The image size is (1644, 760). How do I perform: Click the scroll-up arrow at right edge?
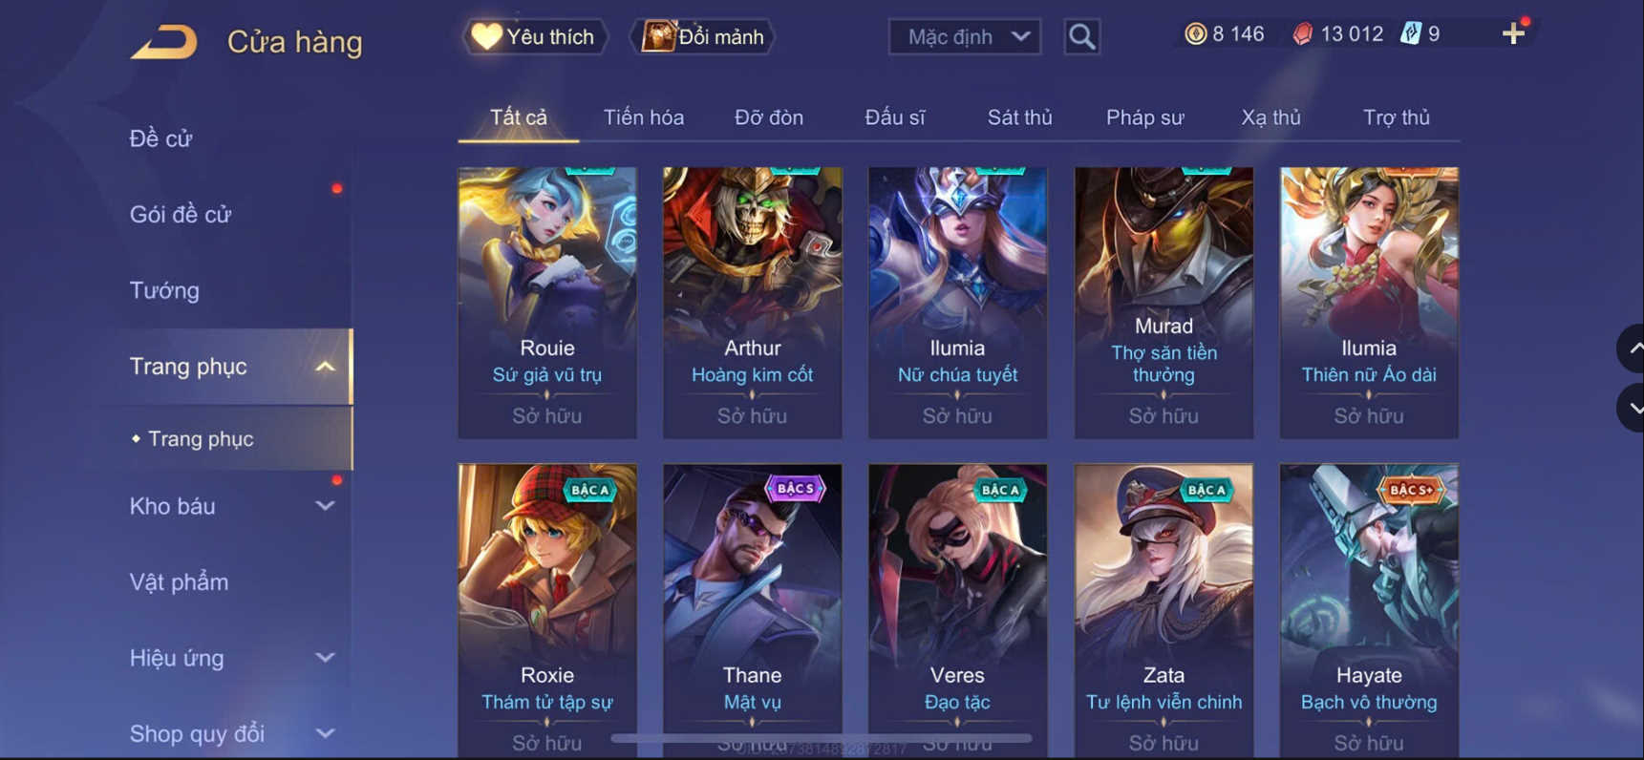pyautogui.click(x=1633, y=348)
